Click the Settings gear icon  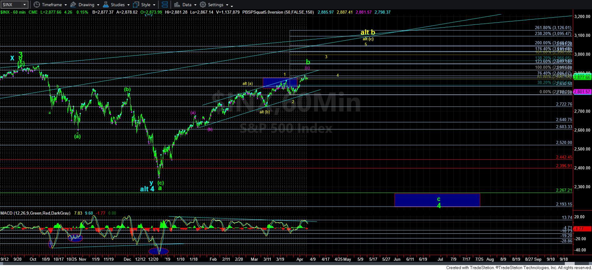point(203,5)
